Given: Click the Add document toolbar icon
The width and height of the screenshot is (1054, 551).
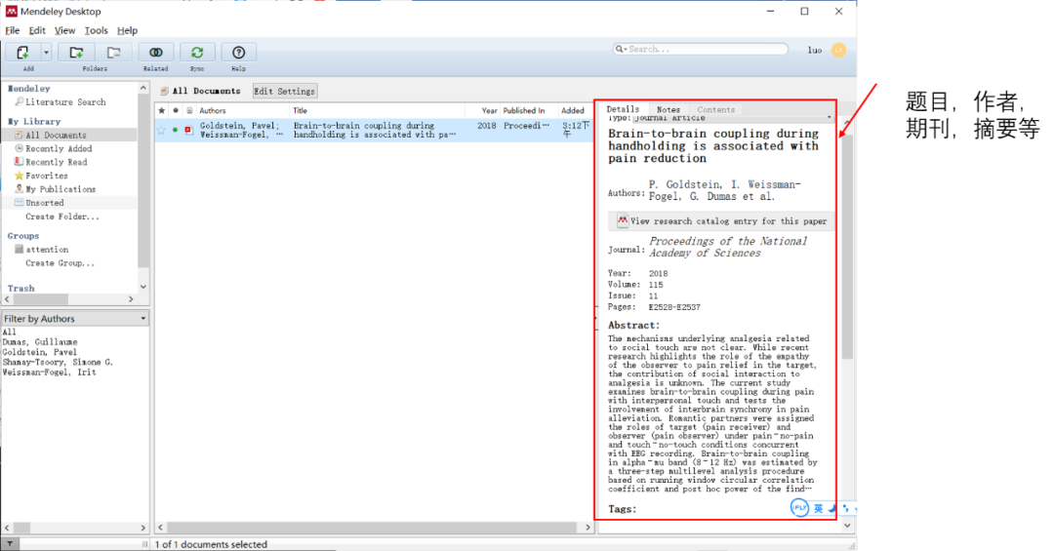Looking at the screenshot, I should click(x=22, y=53).
